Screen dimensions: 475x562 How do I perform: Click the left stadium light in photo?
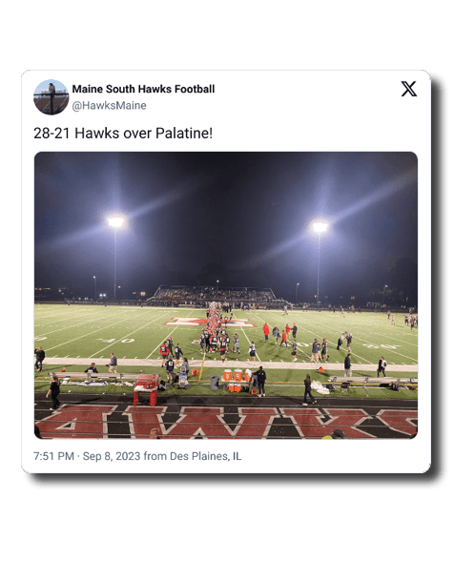tap(115, 222)
